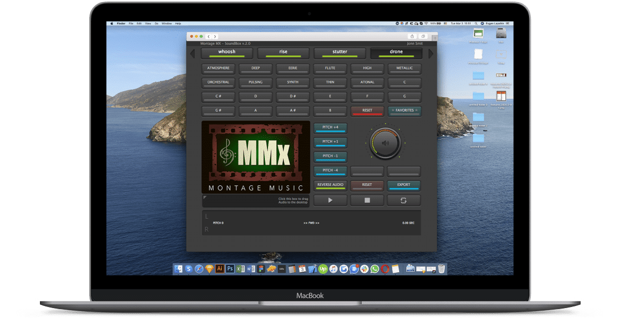622x321 pixels.
Task: Open Illustrator from the Dock
Action: click(219, 269)
